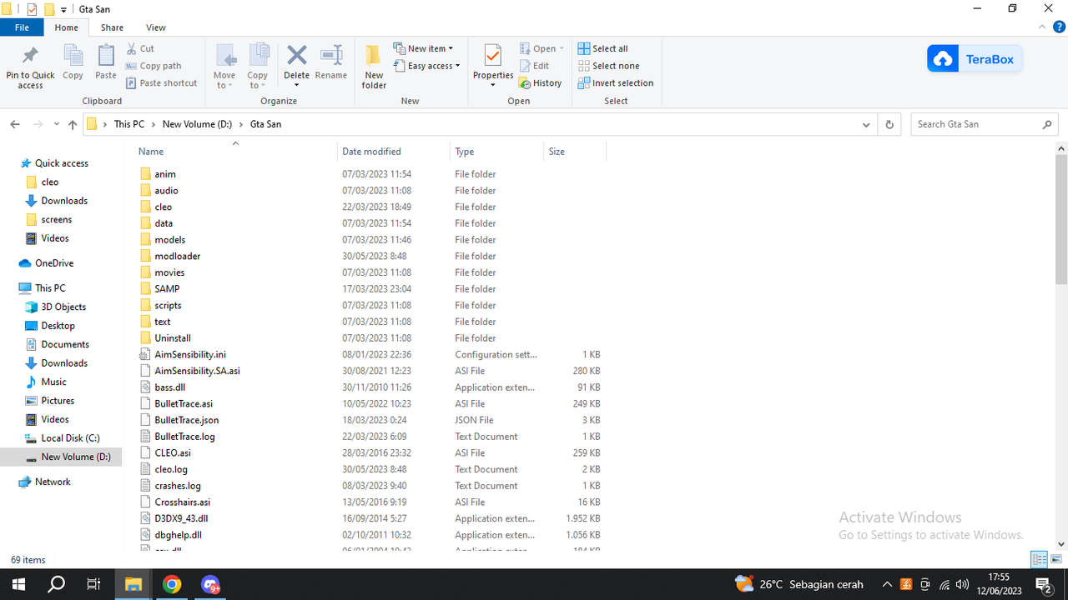This screenshot has width=1068, height=600.
Task: Open Task View on the taskbar
Action: tap(94, 584)
